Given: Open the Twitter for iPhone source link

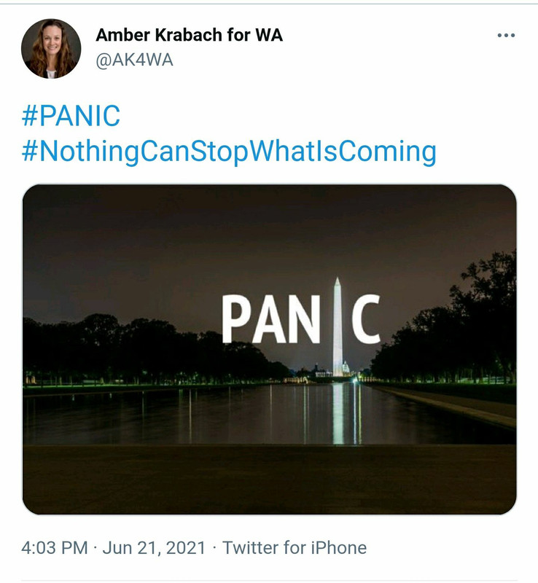Looking at the screenshot, I should tap(295, 548).
